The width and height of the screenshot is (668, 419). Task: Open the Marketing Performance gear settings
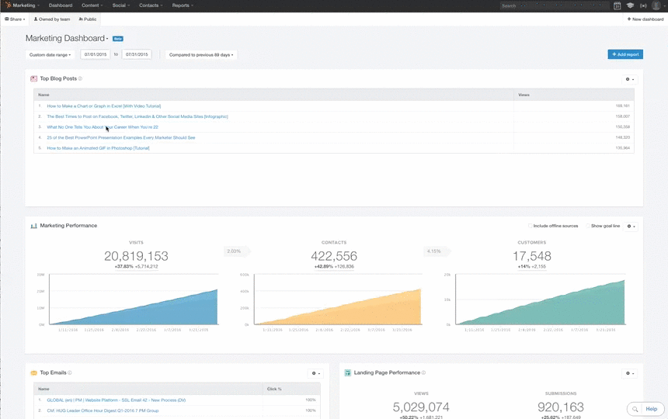(631, 227)
